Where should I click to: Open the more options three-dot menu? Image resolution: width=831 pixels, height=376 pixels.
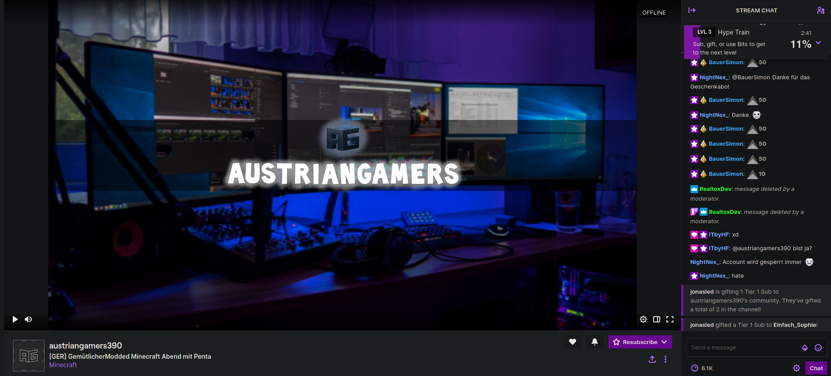(666, 359)
